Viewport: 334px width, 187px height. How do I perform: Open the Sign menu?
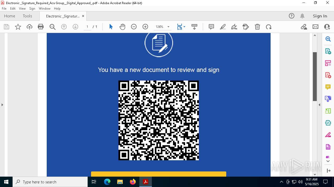click(x=32, y=8)
